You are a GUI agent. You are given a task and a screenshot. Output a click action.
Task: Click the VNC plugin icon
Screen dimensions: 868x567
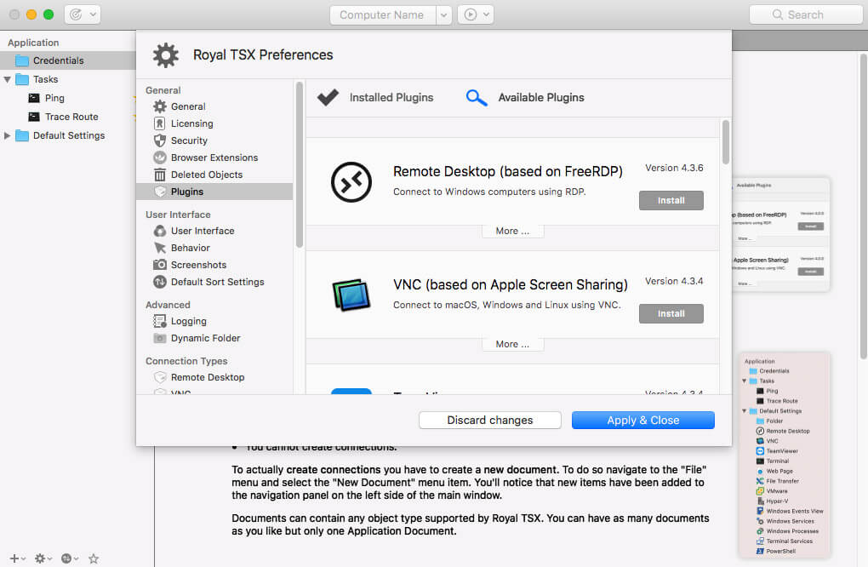[351, 295]
